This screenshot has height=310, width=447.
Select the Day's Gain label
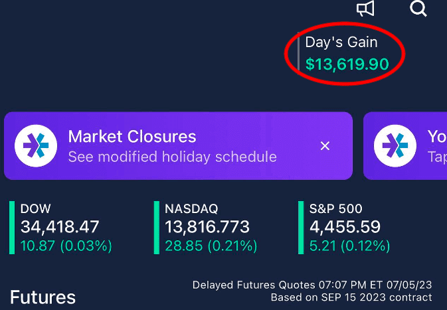click(x=341, y=42)
